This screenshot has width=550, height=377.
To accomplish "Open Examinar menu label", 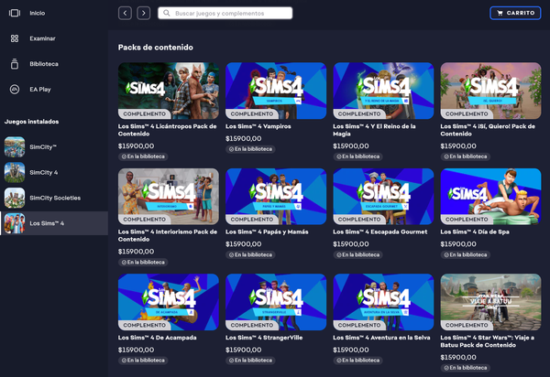I will pyautogui.click(x=42, y=38).
